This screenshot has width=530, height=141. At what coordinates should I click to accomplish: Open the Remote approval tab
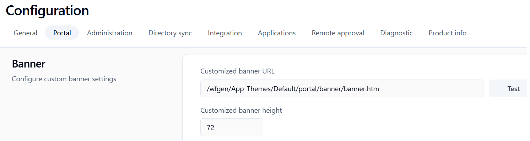coord(338,33)
